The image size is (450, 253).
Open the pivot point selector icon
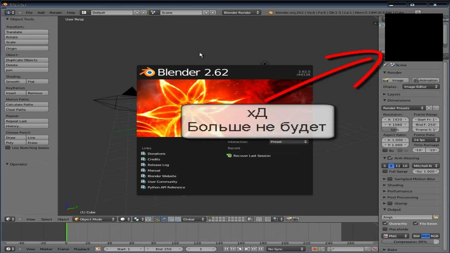(x=138, y=219)
